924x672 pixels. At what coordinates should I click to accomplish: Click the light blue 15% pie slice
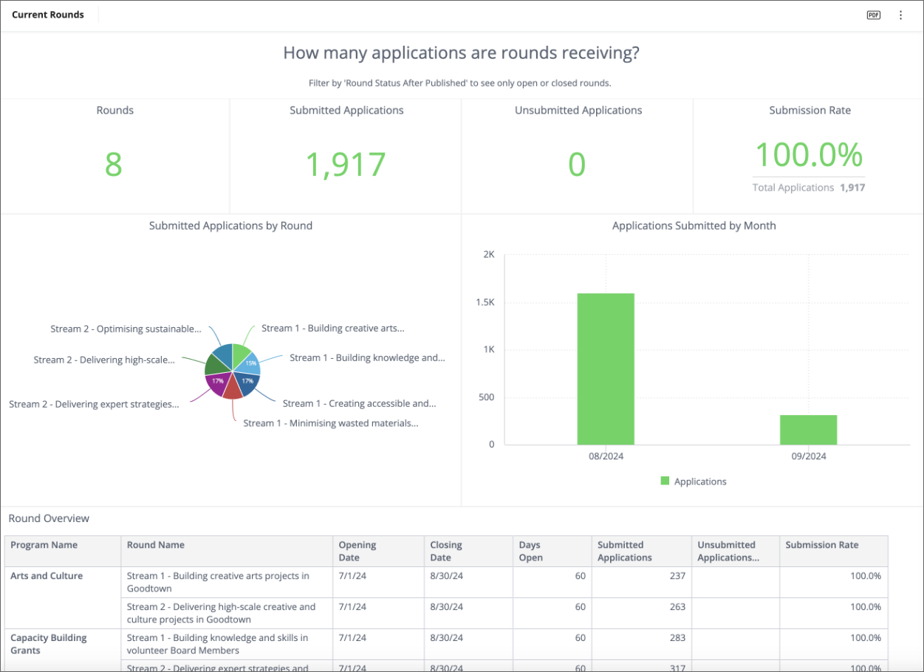[250, 363]
